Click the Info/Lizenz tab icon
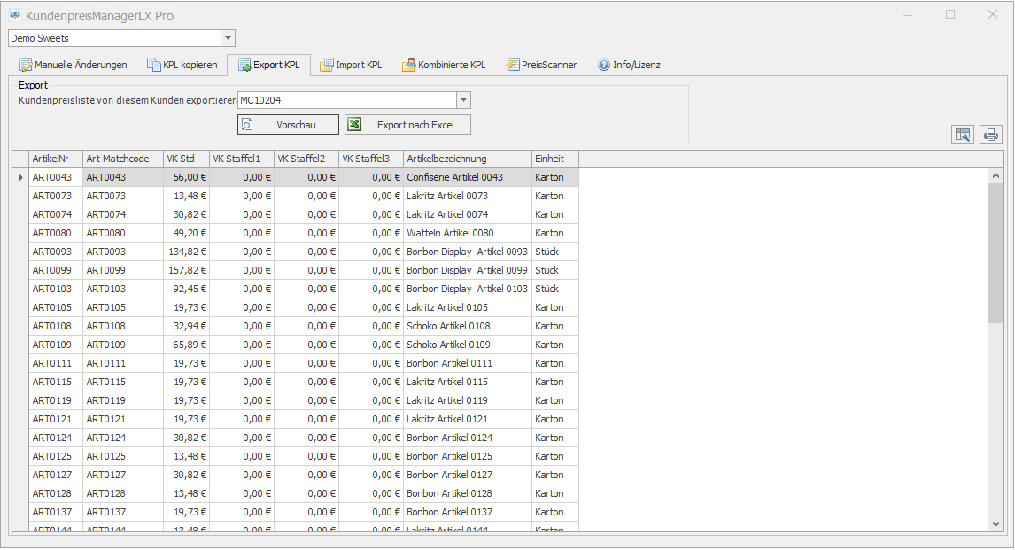 point(604,65)
